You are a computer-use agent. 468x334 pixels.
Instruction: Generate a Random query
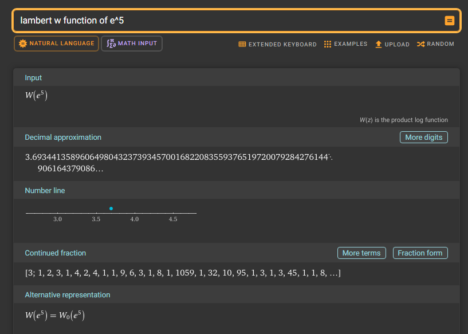point(435,44)
